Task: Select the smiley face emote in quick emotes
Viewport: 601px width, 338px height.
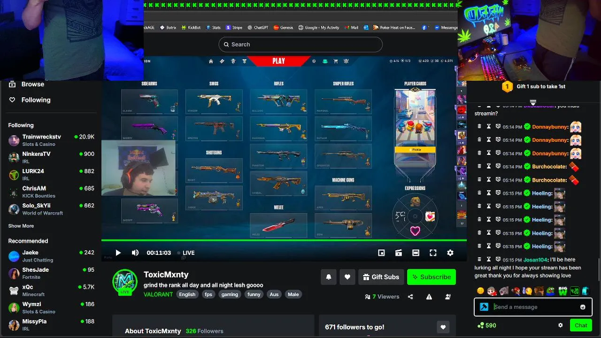Action: (480, 291)
